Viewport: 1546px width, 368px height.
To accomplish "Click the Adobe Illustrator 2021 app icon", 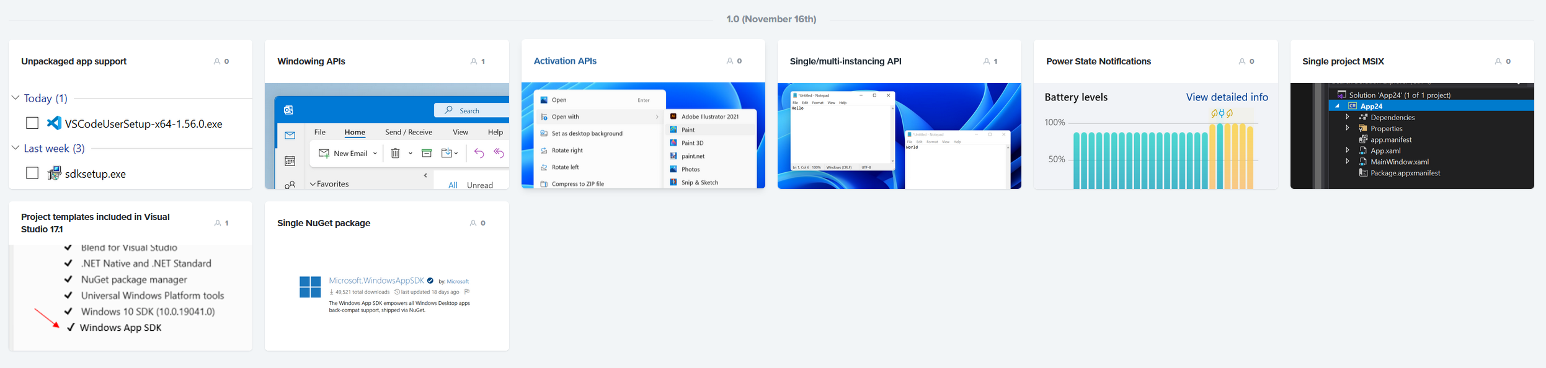I will 673,116.
